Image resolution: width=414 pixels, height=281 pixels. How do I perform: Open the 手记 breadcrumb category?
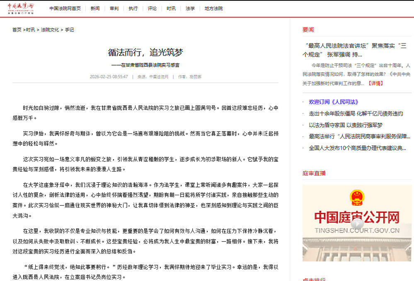pyautogui.click(x=69, y=30)
